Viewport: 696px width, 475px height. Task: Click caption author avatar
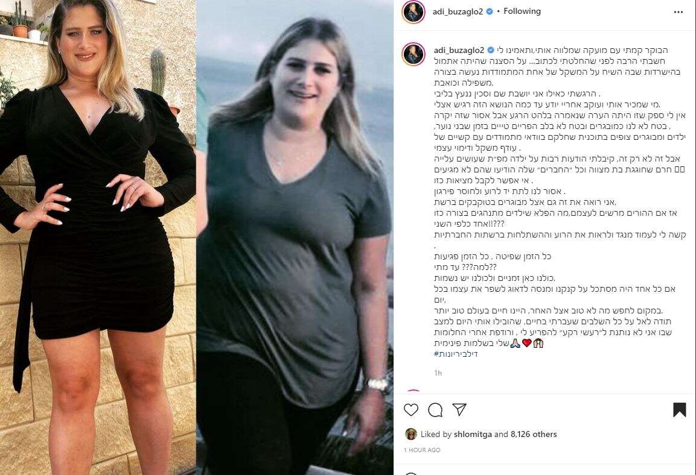click(x=413, y=54)
